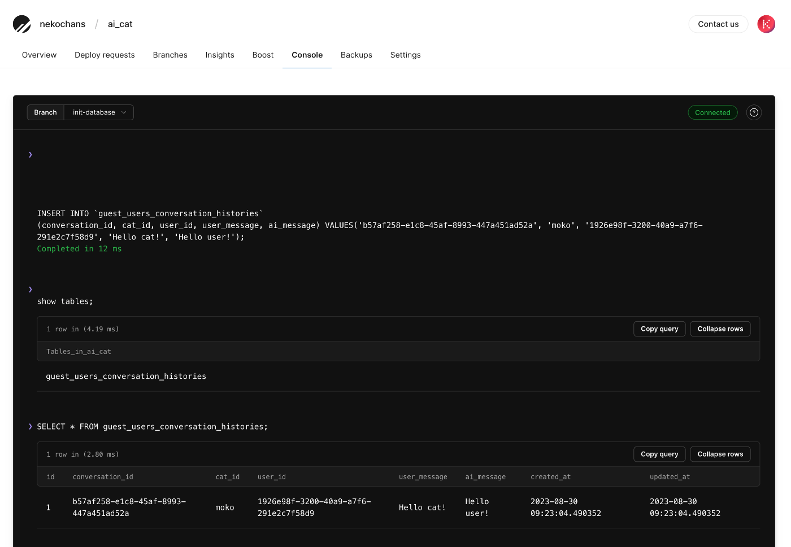The height and width of the screenshot is (547, 791).
Task: Collapse rows of SELECT result
Action: tap(720, 454)
